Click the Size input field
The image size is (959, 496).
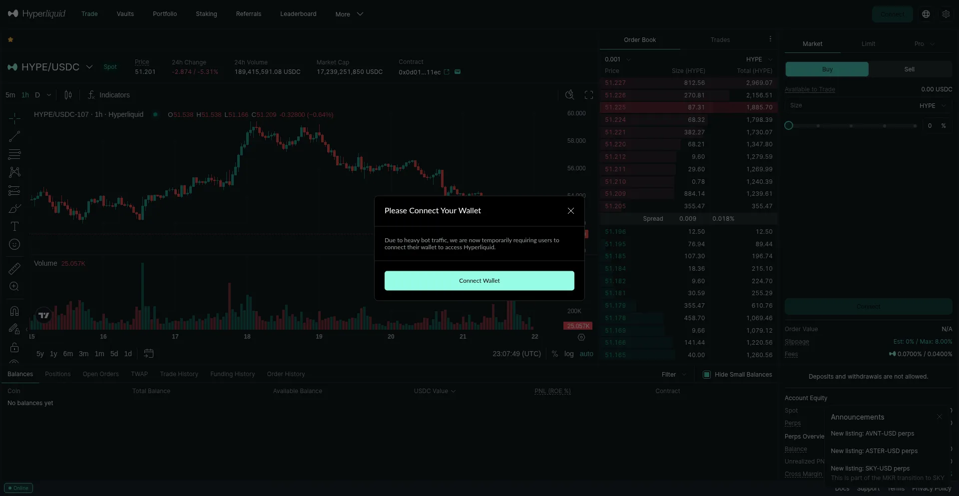(868, 106)
